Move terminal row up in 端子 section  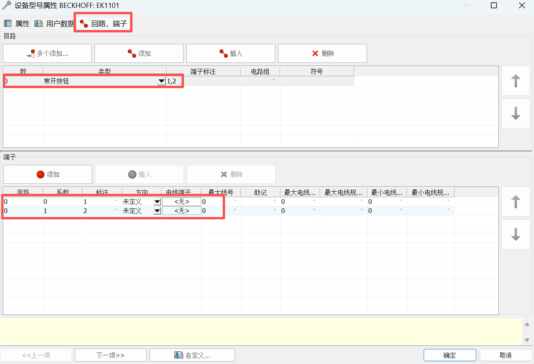pyautogui.click(x=515, y=202)
